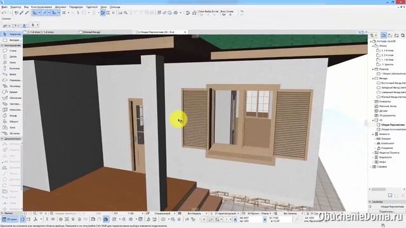Viewport: 406px width, 228px height.
Task: Select the Curtain Wall (Навесная стена) tool
Action: click(11, 110)
